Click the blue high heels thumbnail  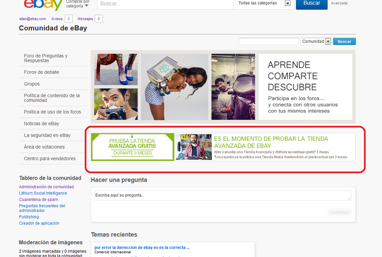click(116, 70)
